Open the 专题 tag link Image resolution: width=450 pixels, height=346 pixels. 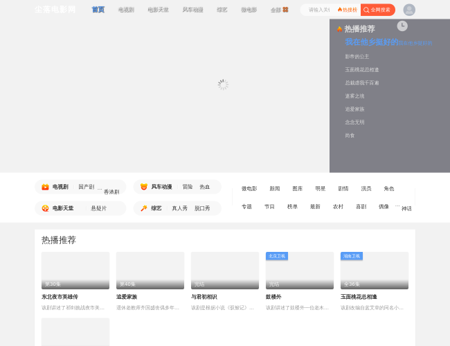(246, 207)
